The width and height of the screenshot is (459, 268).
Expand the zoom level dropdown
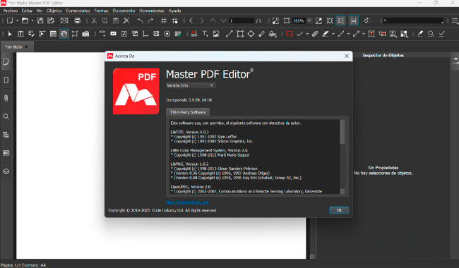(309, 20)
